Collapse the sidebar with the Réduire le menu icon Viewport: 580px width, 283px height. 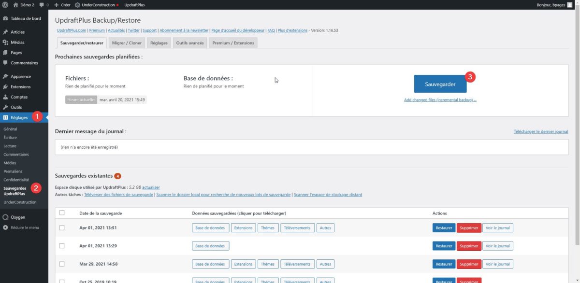coord(5,227)
